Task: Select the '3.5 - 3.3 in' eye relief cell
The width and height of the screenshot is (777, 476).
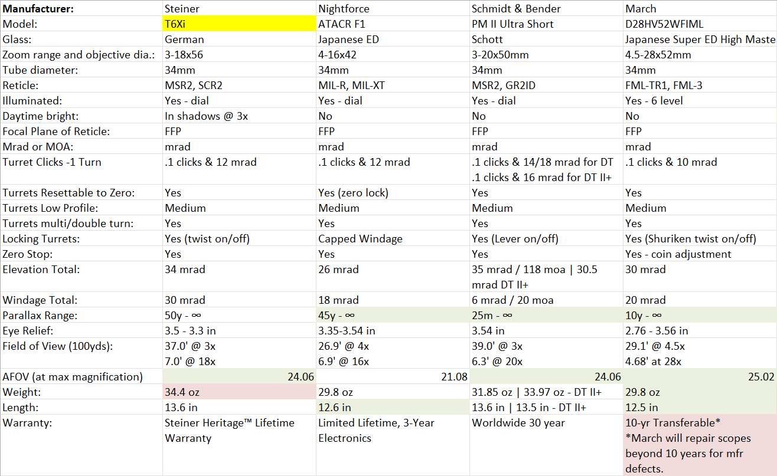Action: point(240,331)
